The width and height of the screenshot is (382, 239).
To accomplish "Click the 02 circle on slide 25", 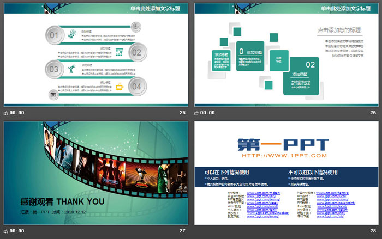I will [x=137, y=52].
